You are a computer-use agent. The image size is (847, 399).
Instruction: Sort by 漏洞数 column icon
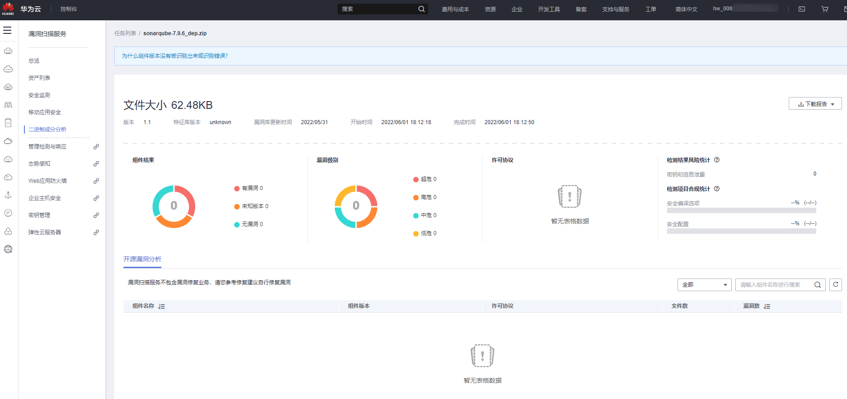767,306
